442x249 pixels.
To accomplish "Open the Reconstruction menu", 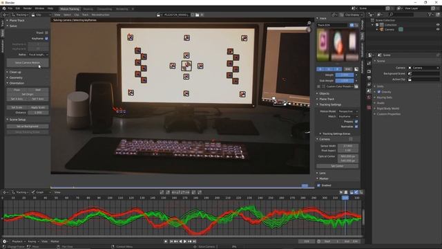I will point(100,15).
